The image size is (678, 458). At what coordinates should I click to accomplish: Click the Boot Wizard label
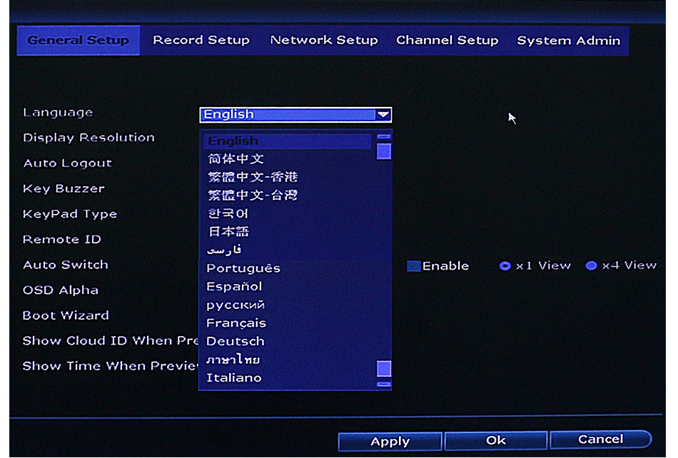[x=66, y=315]
